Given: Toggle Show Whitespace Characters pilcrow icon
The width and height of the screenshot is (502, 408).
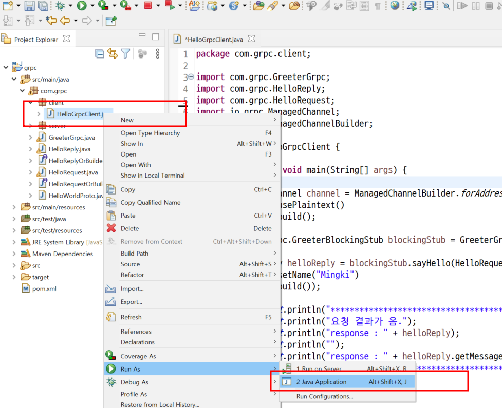Looking at the screenshot, I should click(378, 6).
